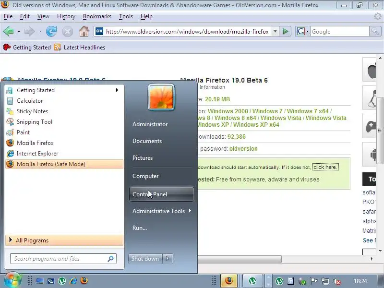This screenshot has width=384, height=288.
Task: Launch uTorrent from the quick launch bar
Action: tap(62, 281)
